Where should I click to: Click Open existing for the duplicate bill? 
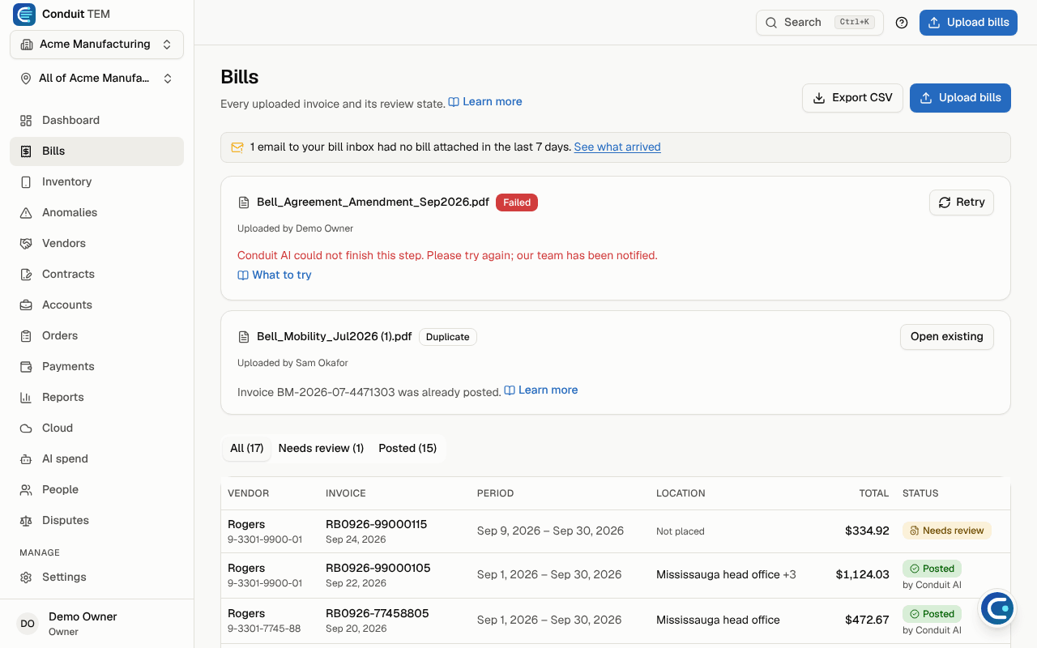[947, 337]
